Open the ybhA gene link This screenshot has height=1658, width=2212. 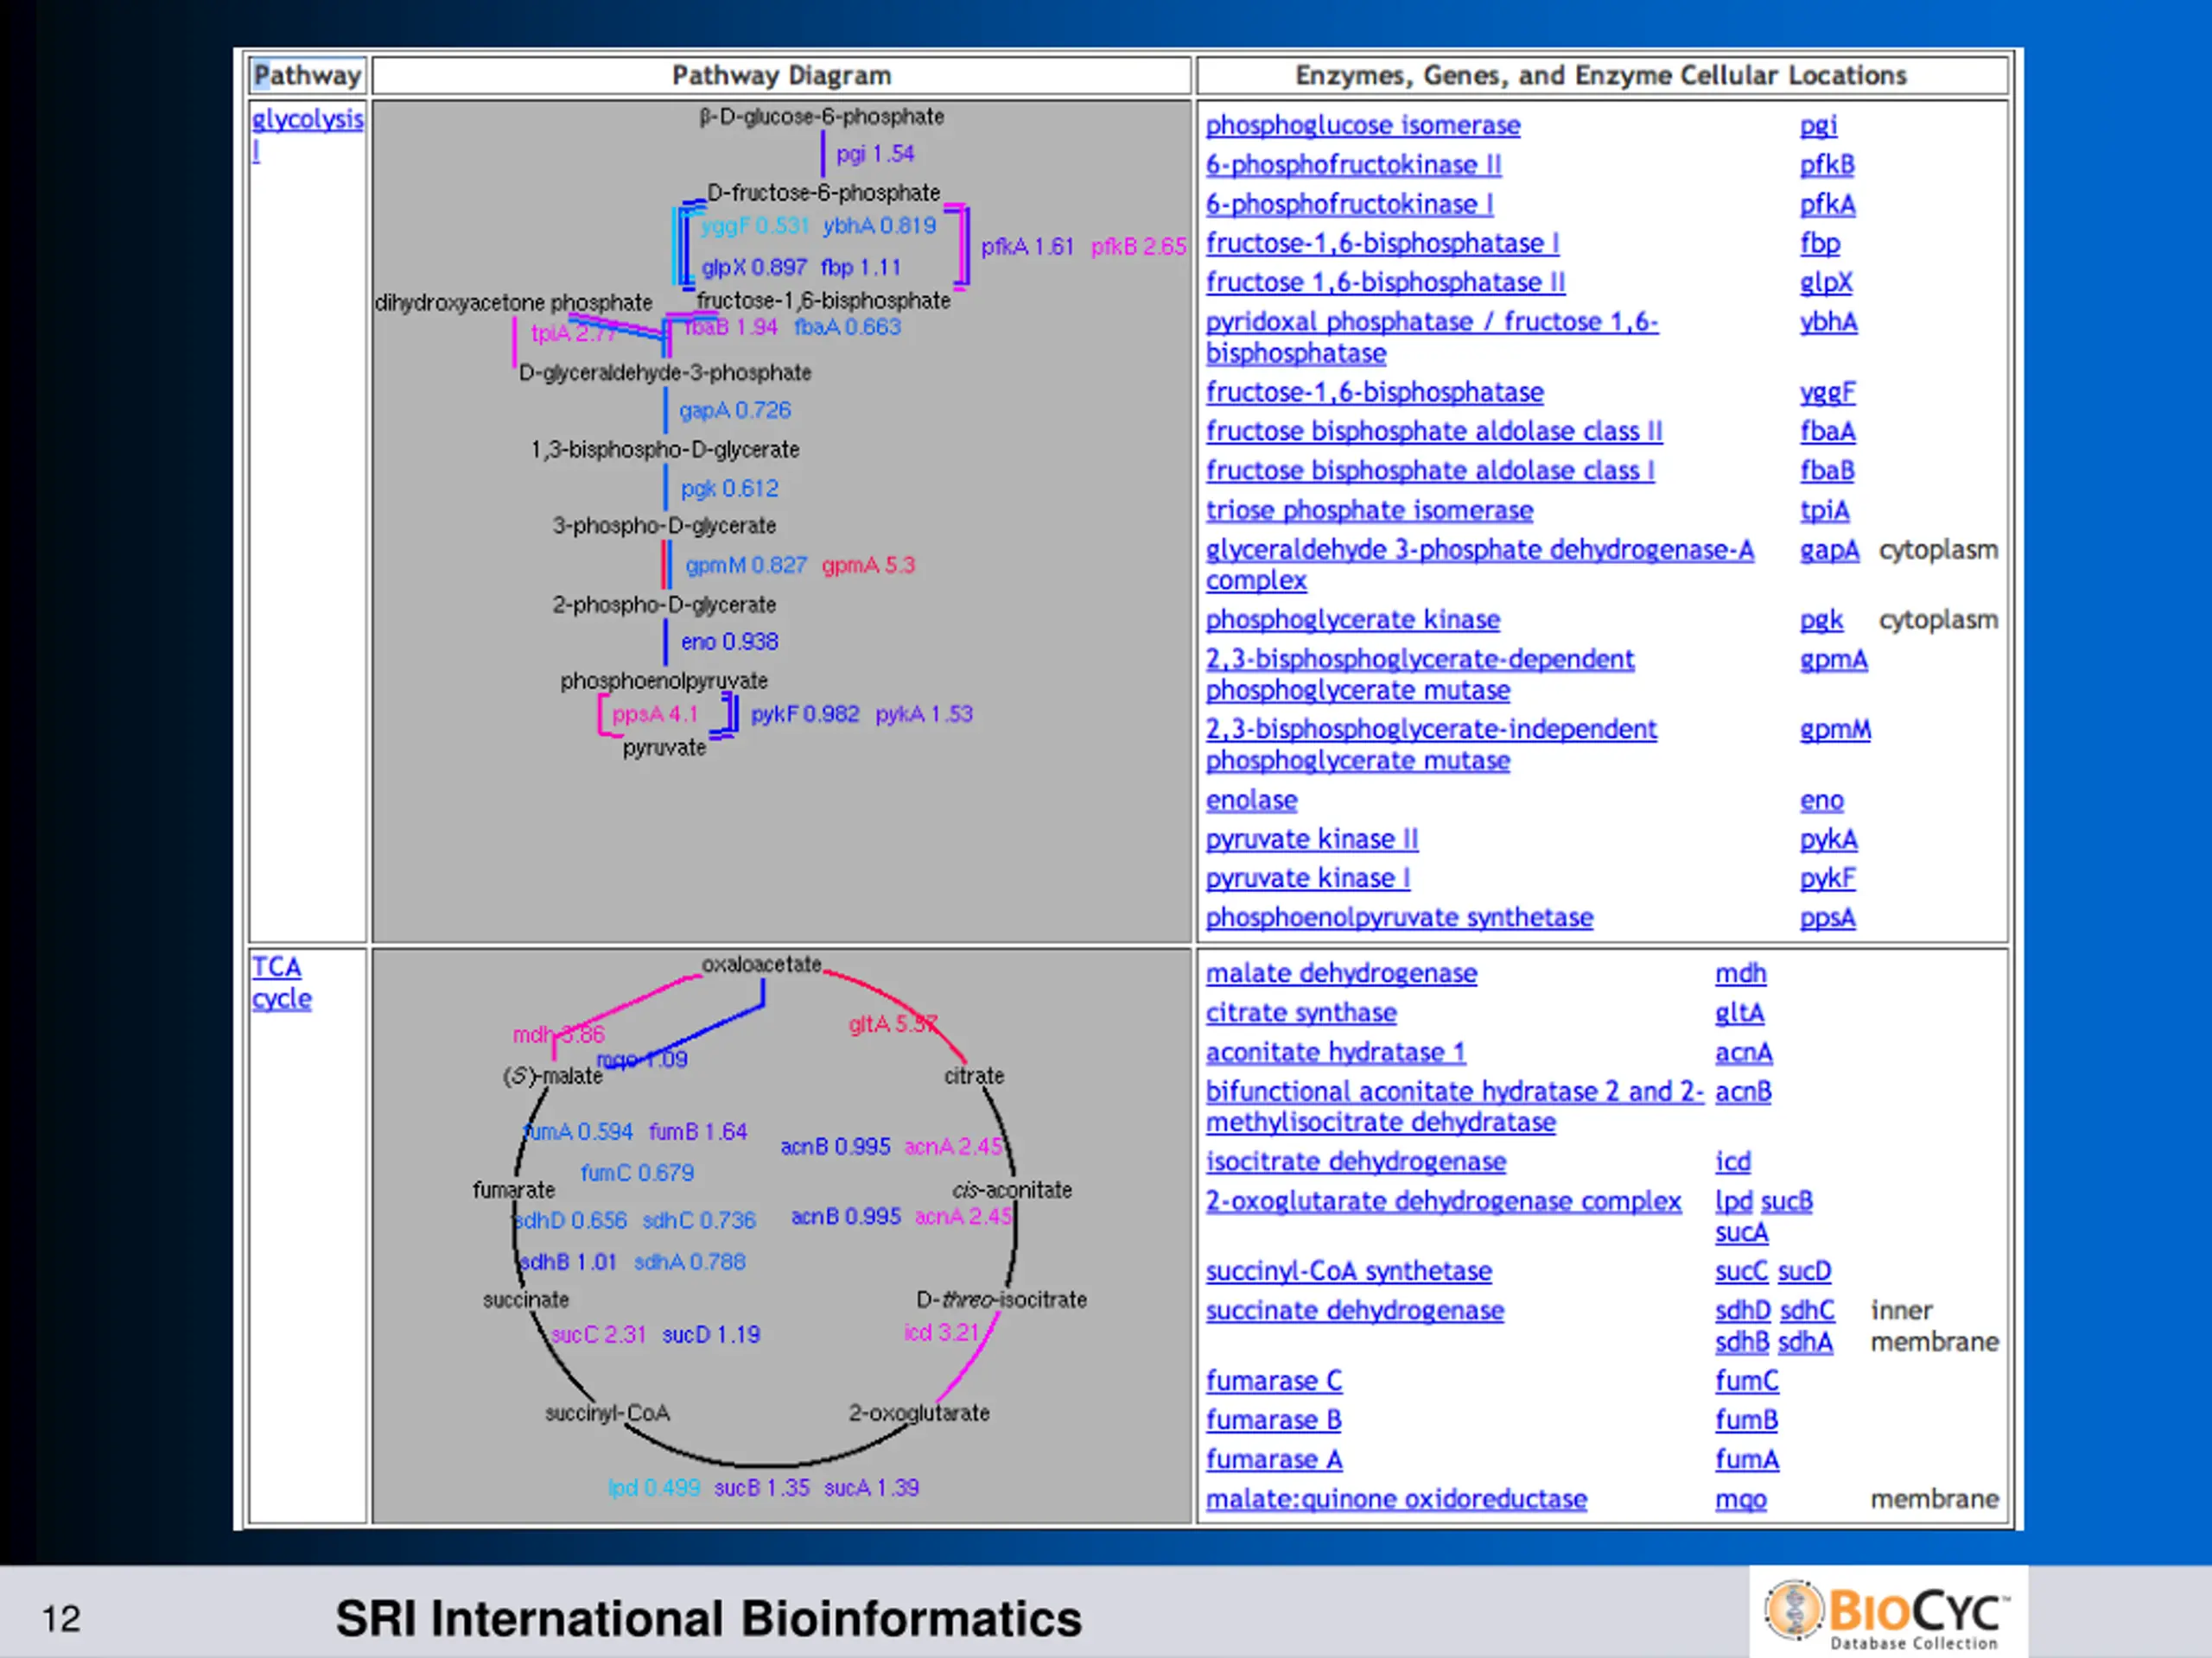(x=1828, y=322)
